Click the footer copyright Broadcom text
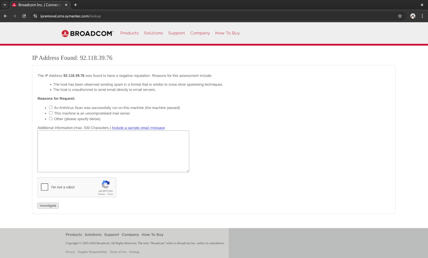The image size is (428, 258). coord(145,243)
